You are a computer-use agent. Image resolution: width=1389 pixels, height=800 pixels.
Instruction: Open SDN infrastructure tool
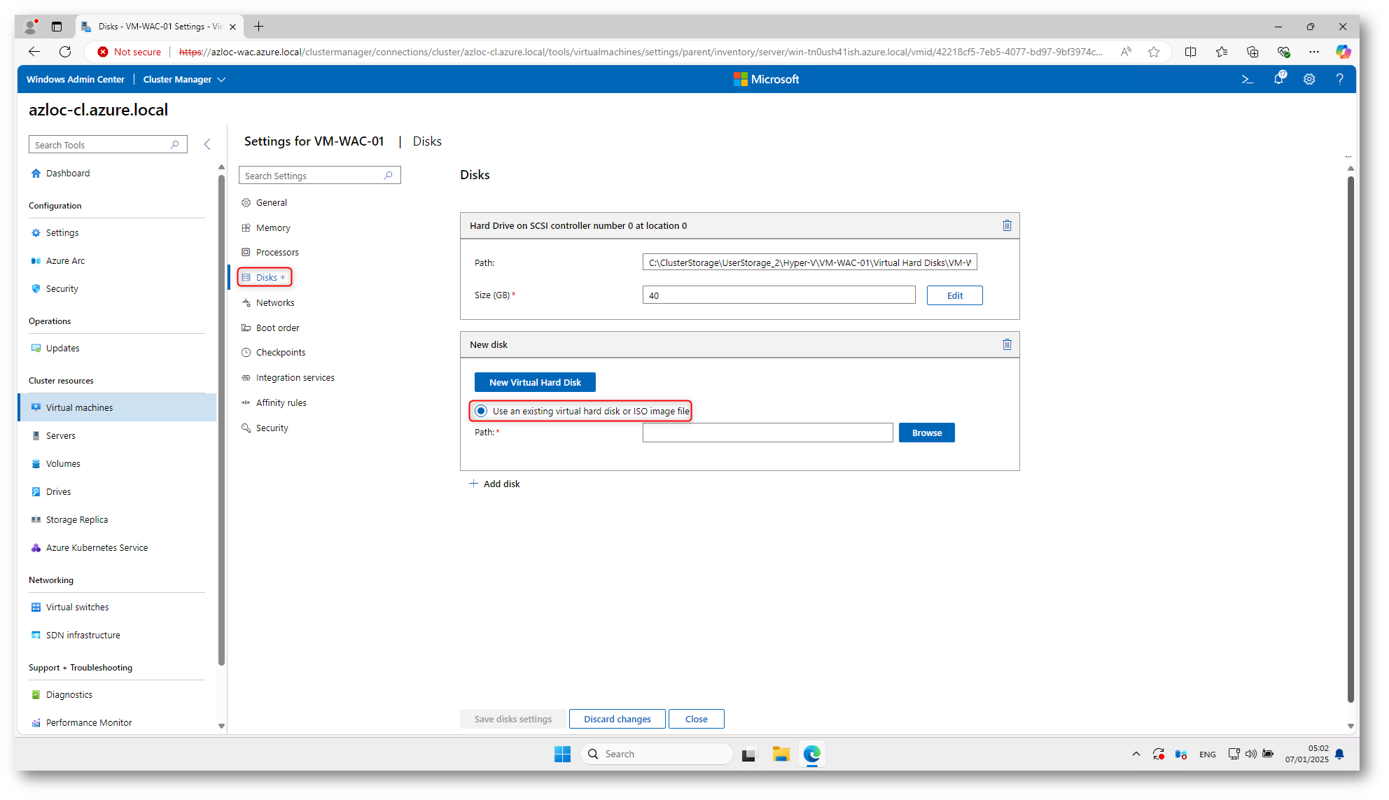point(83,635)
